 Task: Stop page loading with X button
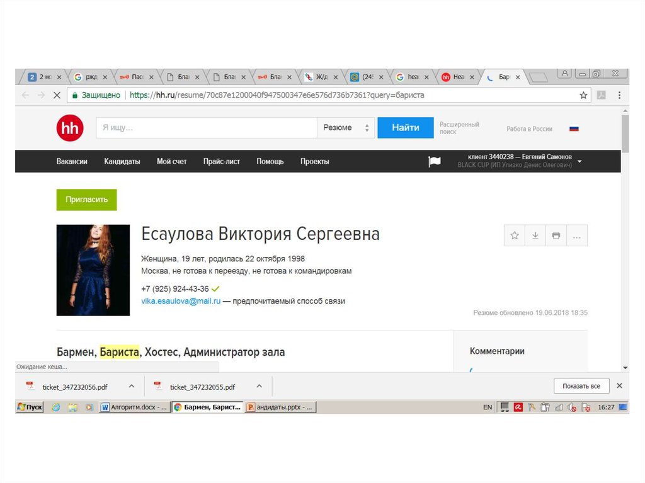(56, 95)
